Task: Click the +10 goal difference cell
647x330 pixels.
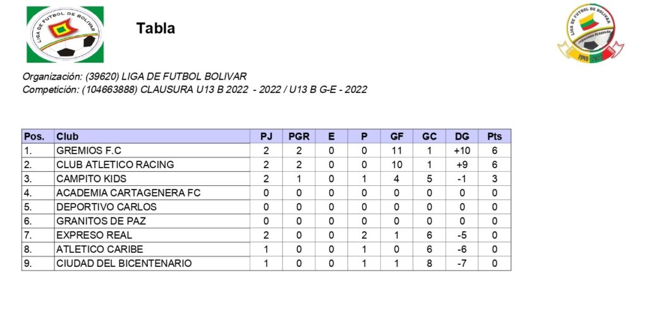Action: (462, 150)
